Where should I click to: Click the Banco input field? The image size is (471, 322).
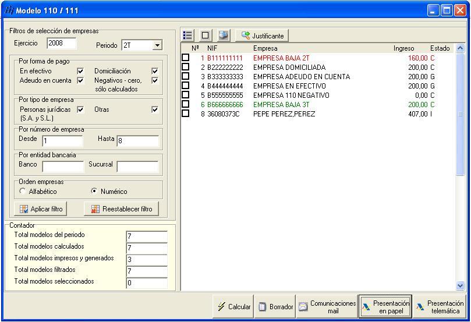pyautogui.click(x=63, y=166)
